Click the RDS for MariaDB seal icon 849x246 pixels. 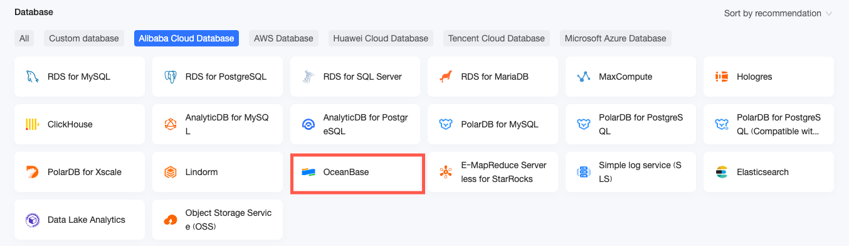coord(446,77)
